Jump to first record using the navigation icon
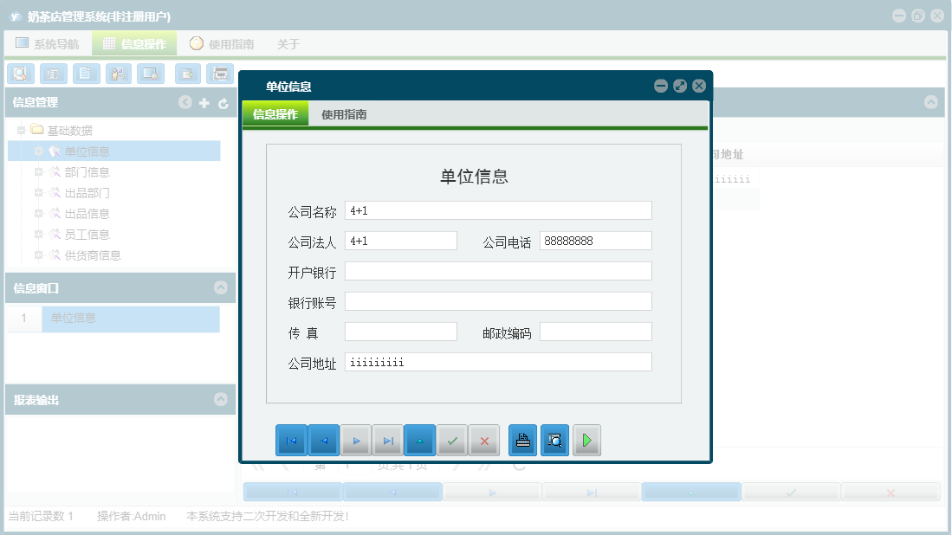Image resolution: width=952 pixels, height=535 pixels. point(291,440)
